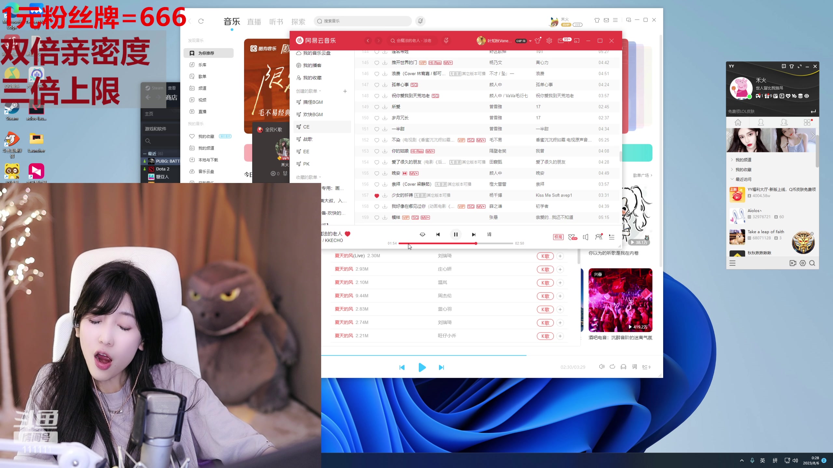The height and width of the screenshot is (468, 833).
Task: Click the home icon in the YY client
Action: (738, 123)
